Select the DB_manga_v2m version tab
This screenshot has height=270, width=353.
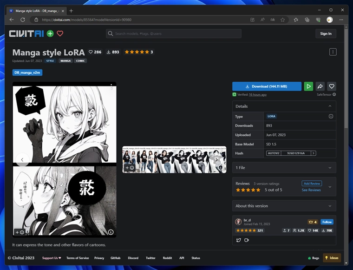27,72
